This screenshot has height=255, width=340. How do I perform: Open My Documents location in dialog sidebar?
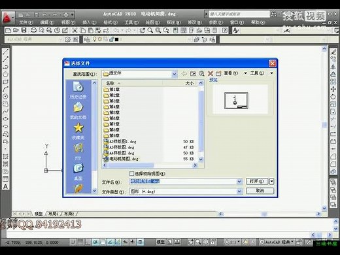click(78, 110)
